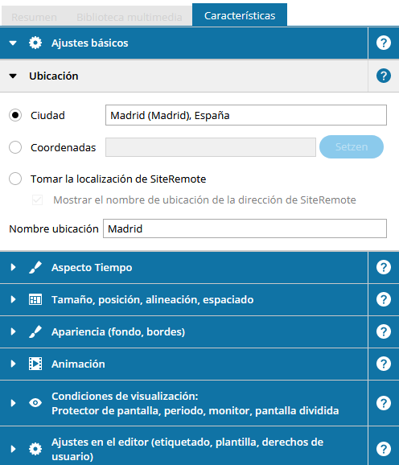
Task: Switch to the Resumen tab
Action: click(x=34, y=17)
